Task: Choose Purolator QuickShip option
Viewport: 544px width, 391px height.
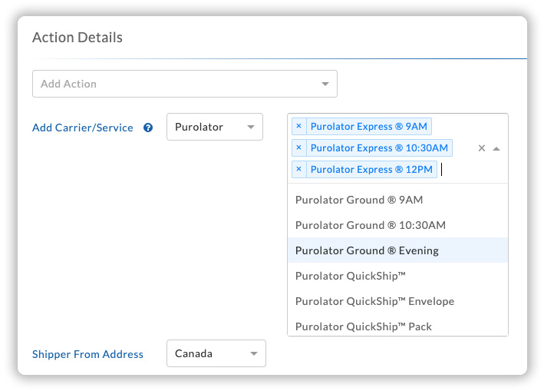Action: 397,276
